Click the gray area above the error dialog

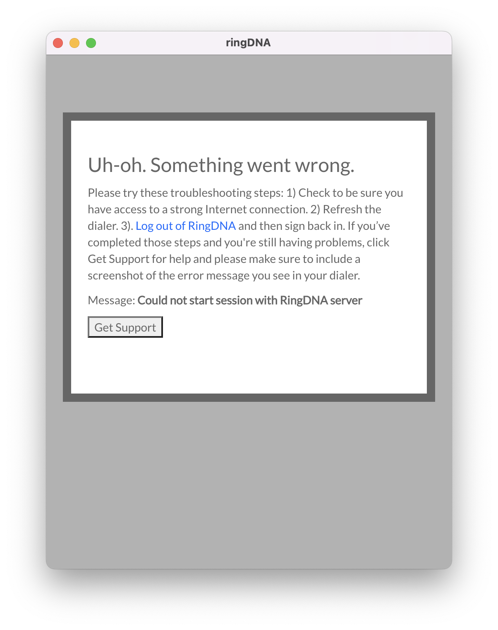coord(249,84)
